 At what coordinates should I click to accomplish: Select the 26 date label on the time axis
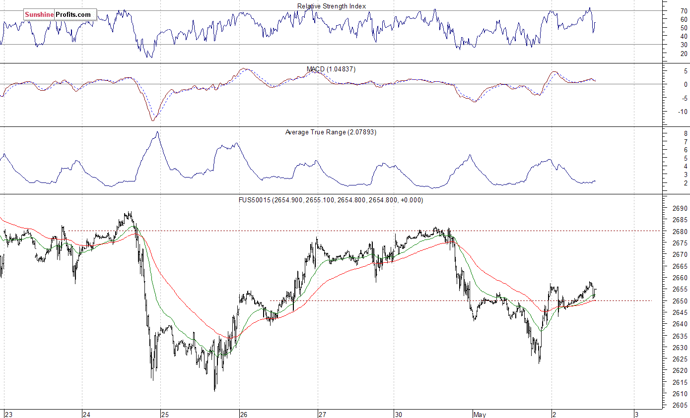pos(243,414)
